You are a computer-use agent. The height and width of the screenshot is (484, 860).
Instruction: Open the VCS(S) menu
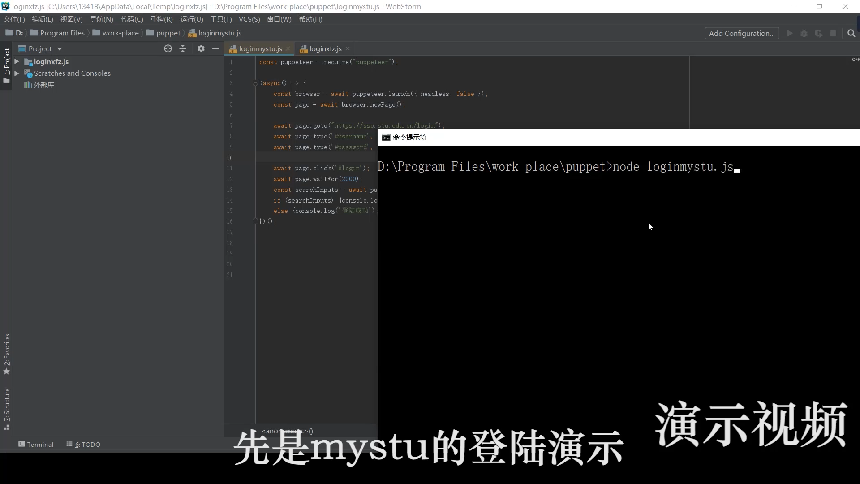(249, 19)
